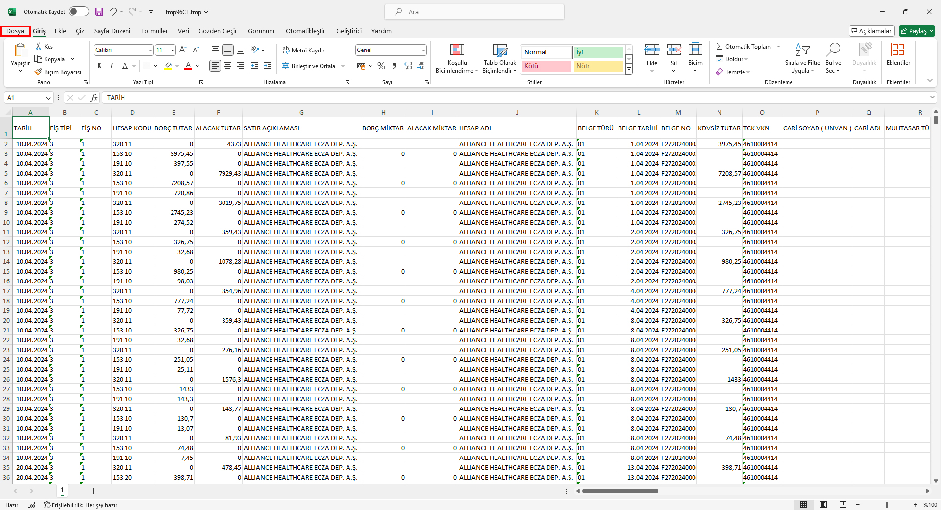Image resolution: width=941 pixels, height=510 pixels.
Task: Click the Insert Function fx icon
Action: coord(94,98)
